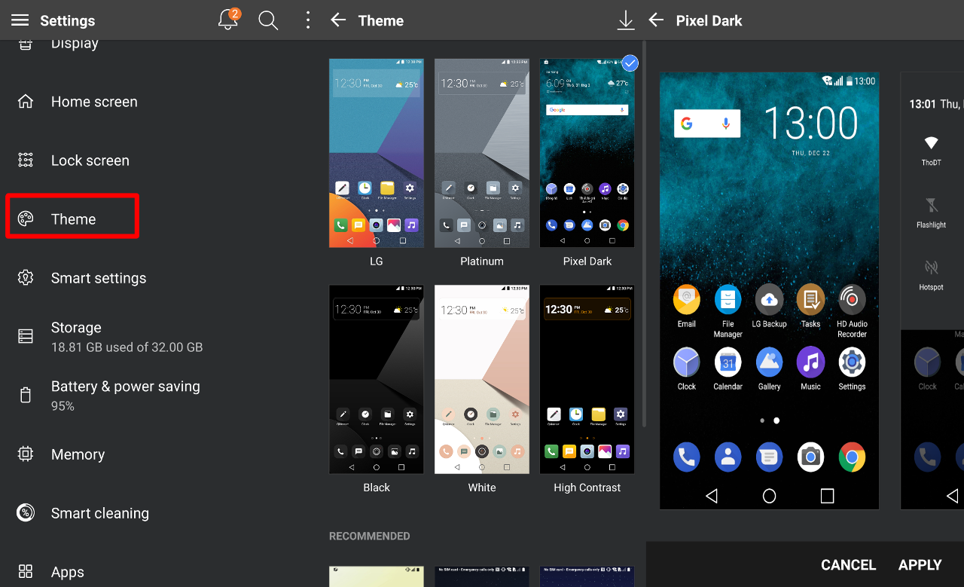Viewport: 964px width, 587px height.
Task: Click the RECOMMENDED section heading
Action: click(x=369, y=536)
